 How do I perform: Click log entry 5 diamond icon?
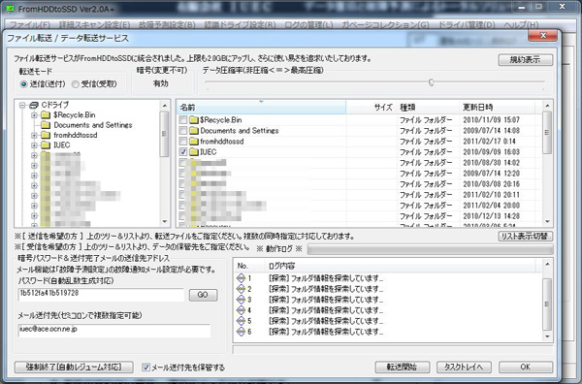point(241,321)
